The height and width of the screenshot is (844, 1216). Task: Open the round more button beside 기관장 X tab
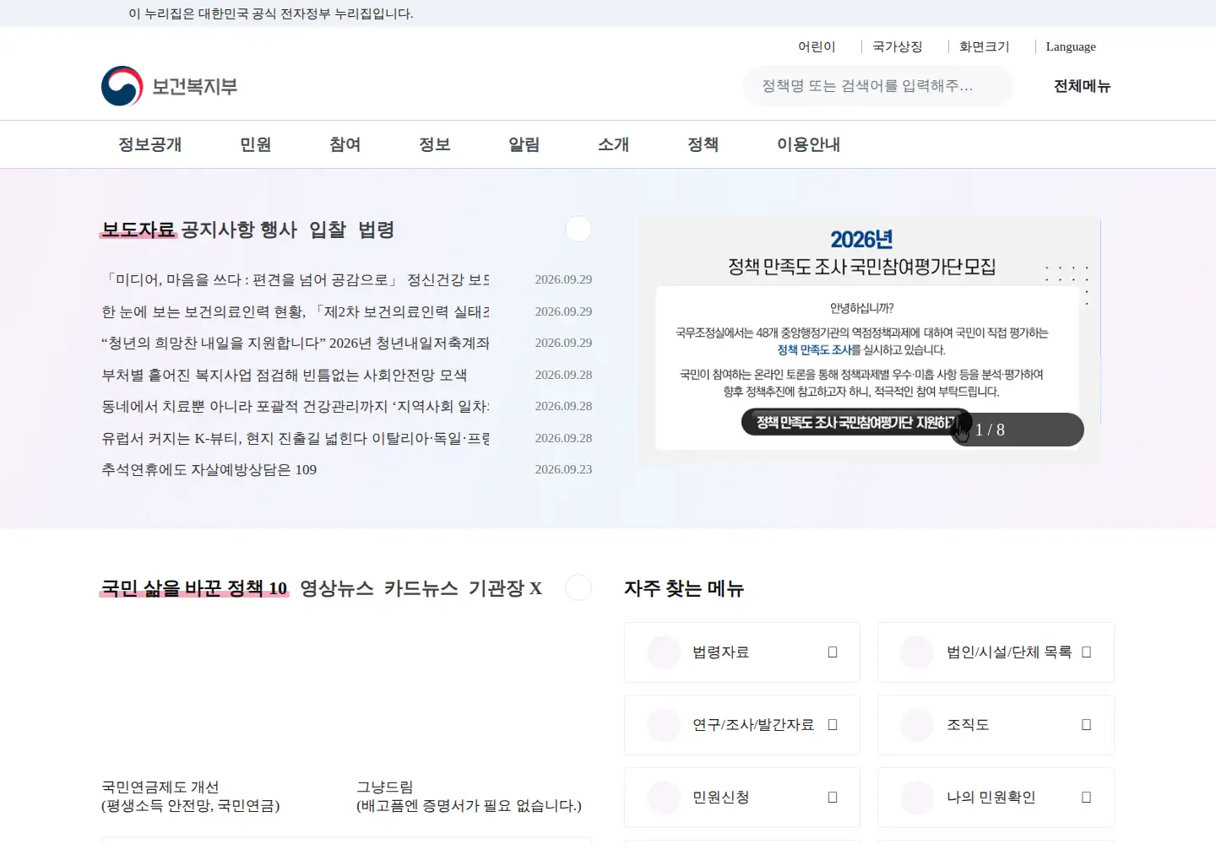point(578,587)
